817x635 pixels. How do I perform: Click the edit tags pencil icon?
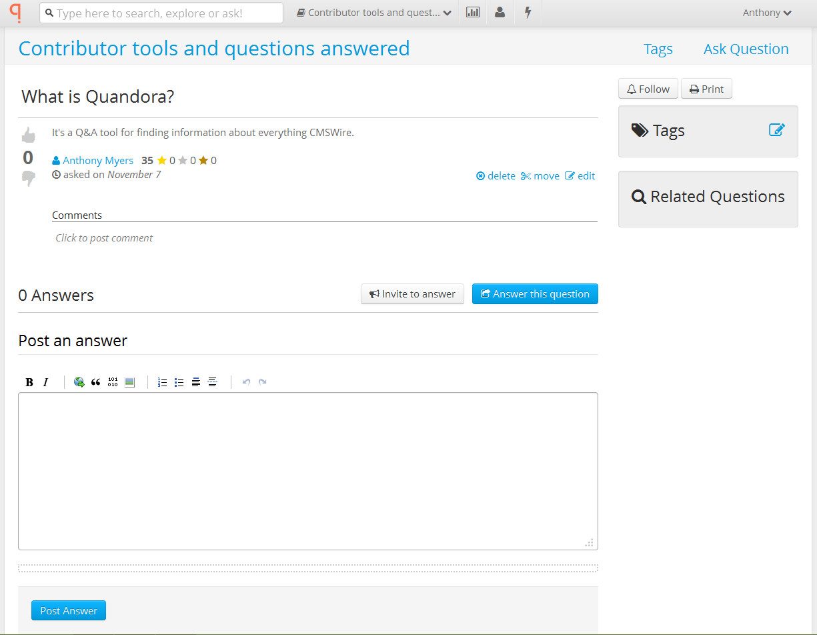tap(777, 130)
